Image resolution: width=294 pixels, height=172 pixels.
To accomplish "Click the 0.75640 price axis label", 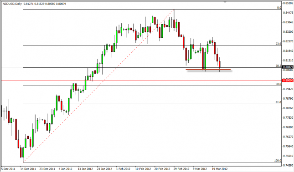I will click(x=288, y=146).
